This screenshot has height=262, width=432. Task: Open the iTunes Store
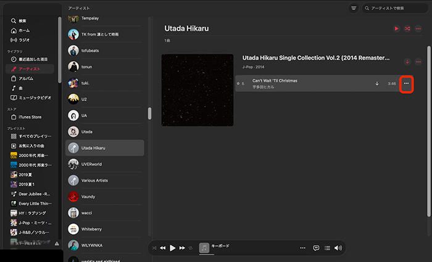coord(30,117)
